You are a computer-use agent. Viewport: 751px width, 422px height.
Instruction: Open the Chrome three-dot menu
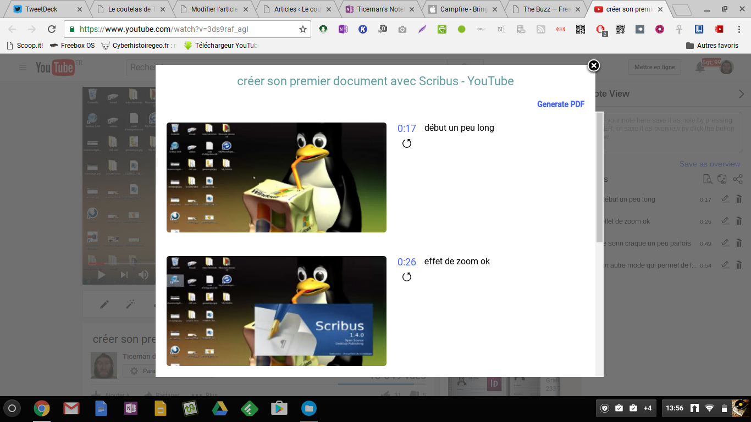coord(739,29)
